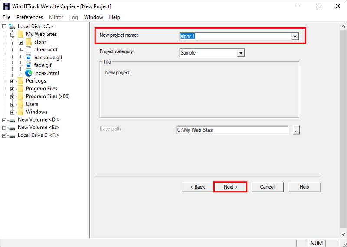
Task: Click the My Web Sites folder icon
Action: tap(20, 34)
